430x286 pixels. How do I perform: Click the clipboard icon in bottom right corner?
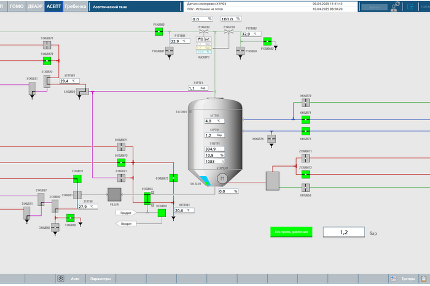[x=423, y=279]
